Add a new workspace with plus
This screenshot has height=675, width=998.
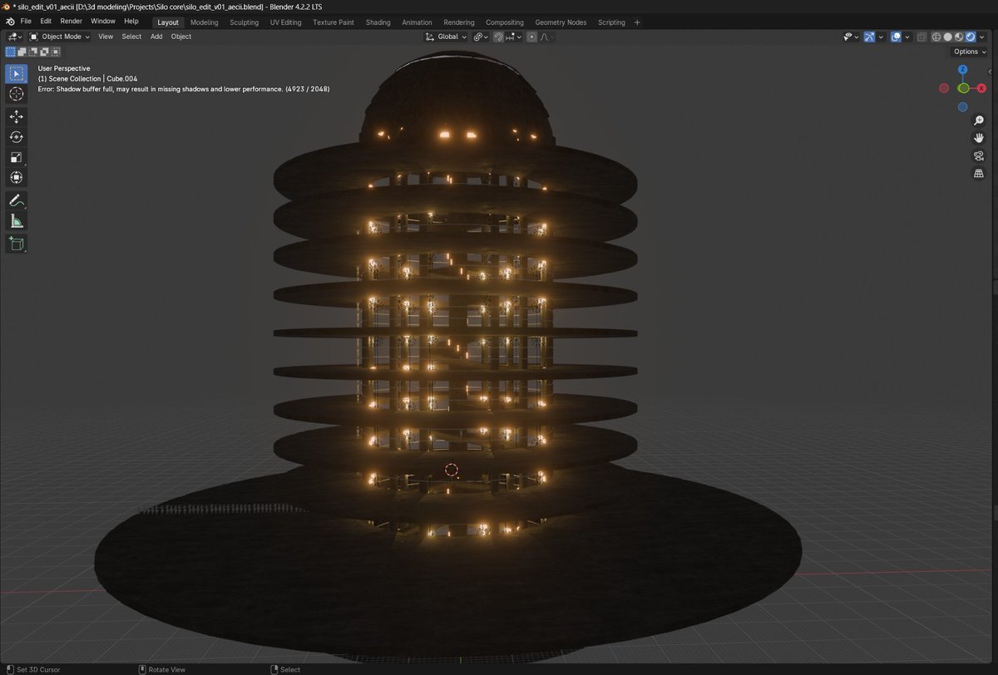637,22
